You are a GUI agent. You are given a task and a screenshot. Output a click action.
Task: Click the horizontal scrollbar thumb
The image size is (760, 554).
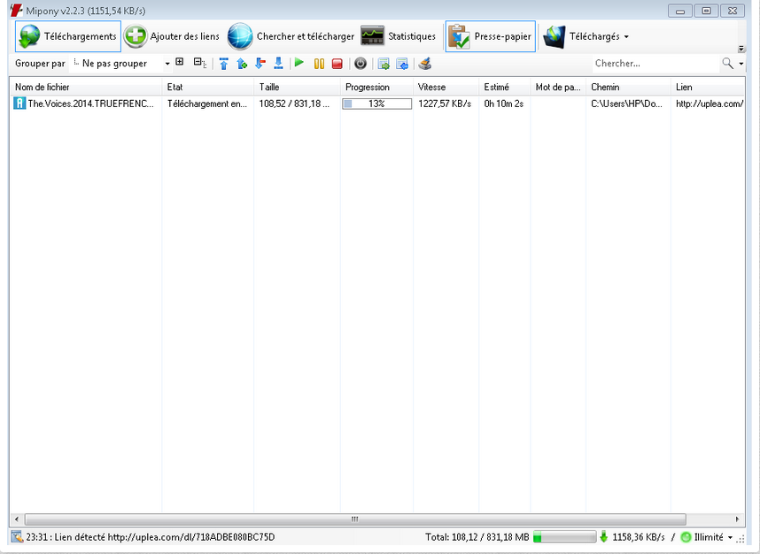(355, 519)
